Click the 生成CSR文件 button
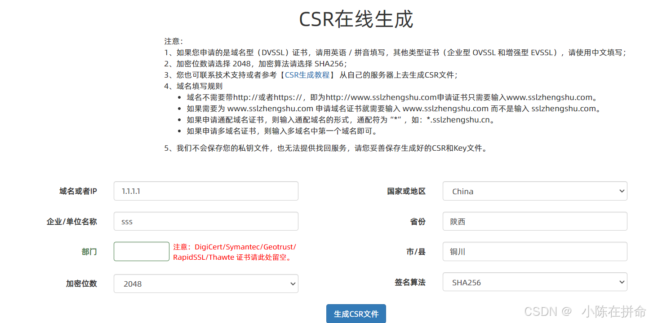 pos(356,314)
